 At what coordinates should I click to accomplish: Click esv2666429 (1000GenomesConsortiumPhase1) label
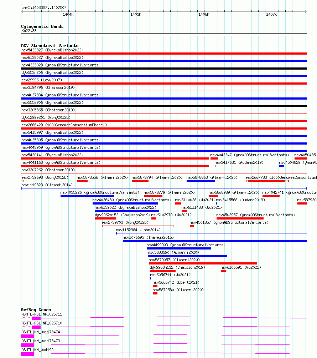(64, 125)
